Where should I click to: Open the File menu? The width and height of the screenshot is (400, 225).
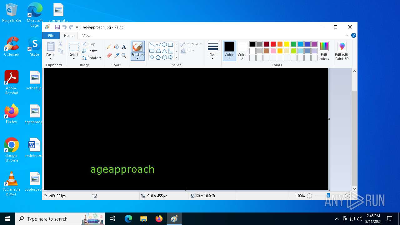(51, 36)
